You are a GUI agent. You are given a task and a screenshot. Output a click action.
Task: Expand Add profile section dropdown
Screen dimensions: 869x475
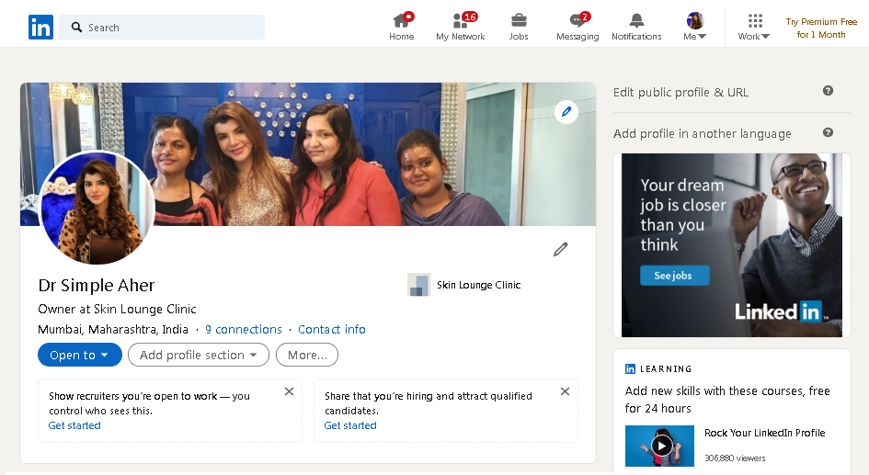pos(199,355)
